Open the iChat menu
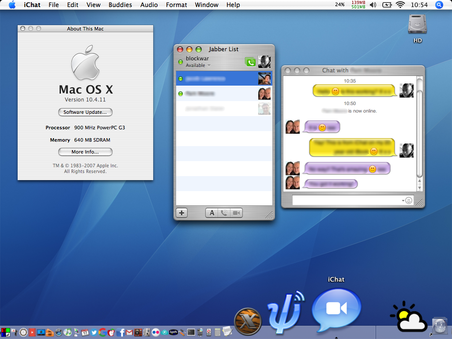This screenshot has height=339, width=452. click(x=32, y=5)
